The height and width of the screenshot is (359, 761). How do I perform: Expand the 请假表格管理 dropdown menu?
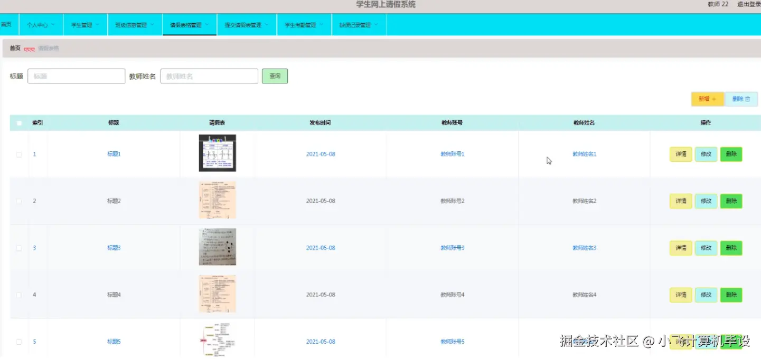click(x=190, y=25)
